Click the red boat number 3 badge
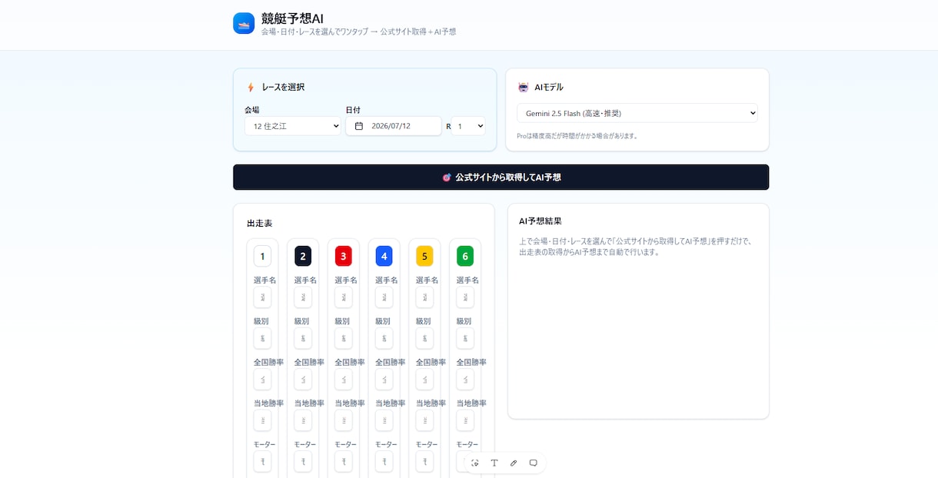The image size is (938, 478). 344,256
